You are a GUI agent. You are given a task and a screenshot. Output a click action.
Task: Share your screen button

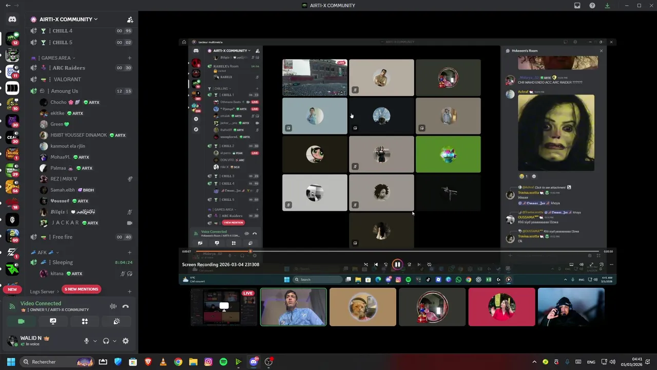tap(53, 321)
